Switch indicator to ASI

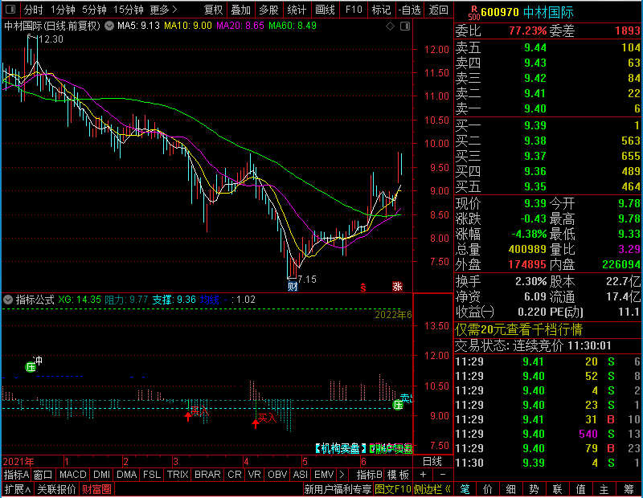(300, 475)
